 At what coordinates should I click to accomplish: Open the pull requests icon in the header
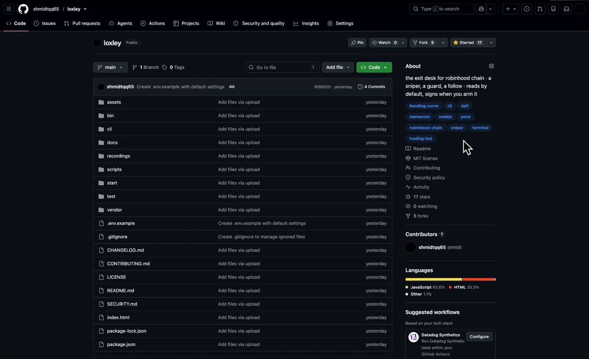coord(540,9)
